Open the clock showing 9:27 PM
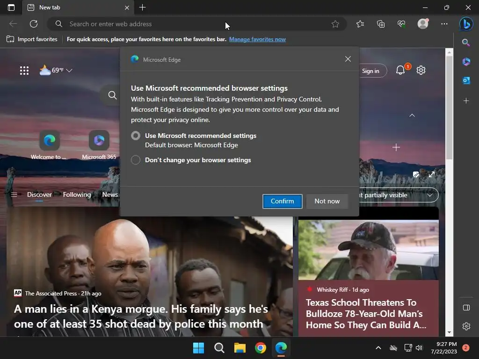This screenshot has width=479, height=359. point(444,348)
